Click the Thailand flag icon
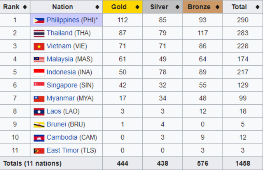This screenshot has width=264, height=170. pos(39,33)
